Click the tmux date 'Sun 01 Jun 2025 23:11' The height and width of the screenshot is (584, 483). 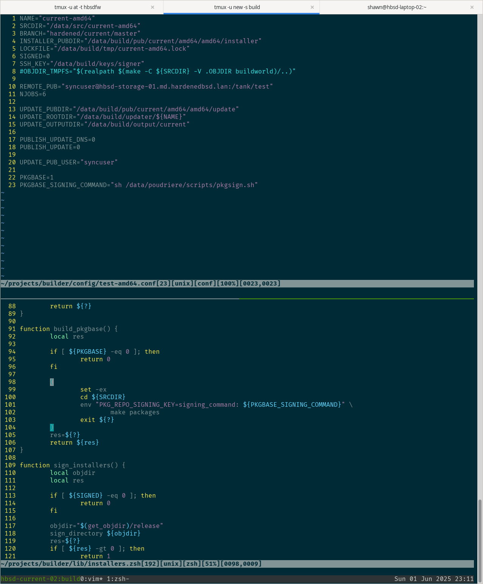click(434, 579)
